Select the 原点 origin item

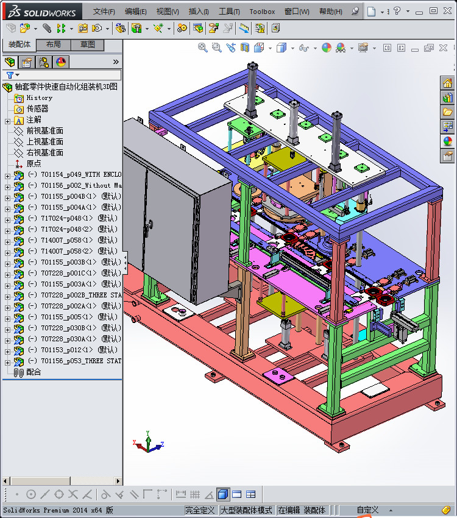coord(34,163)
